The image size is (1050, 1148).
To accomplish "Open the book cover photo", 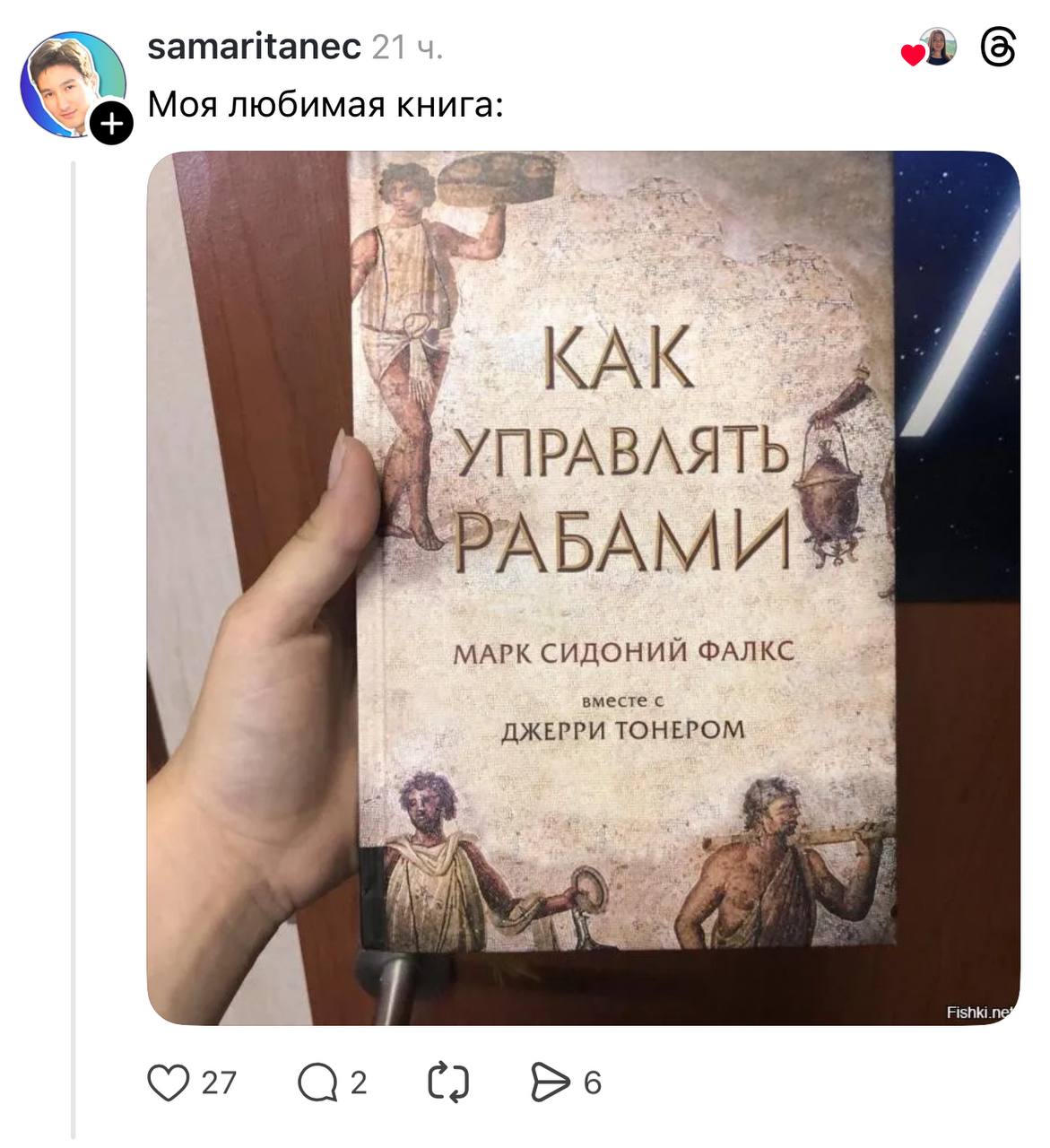I will [583, 588].
